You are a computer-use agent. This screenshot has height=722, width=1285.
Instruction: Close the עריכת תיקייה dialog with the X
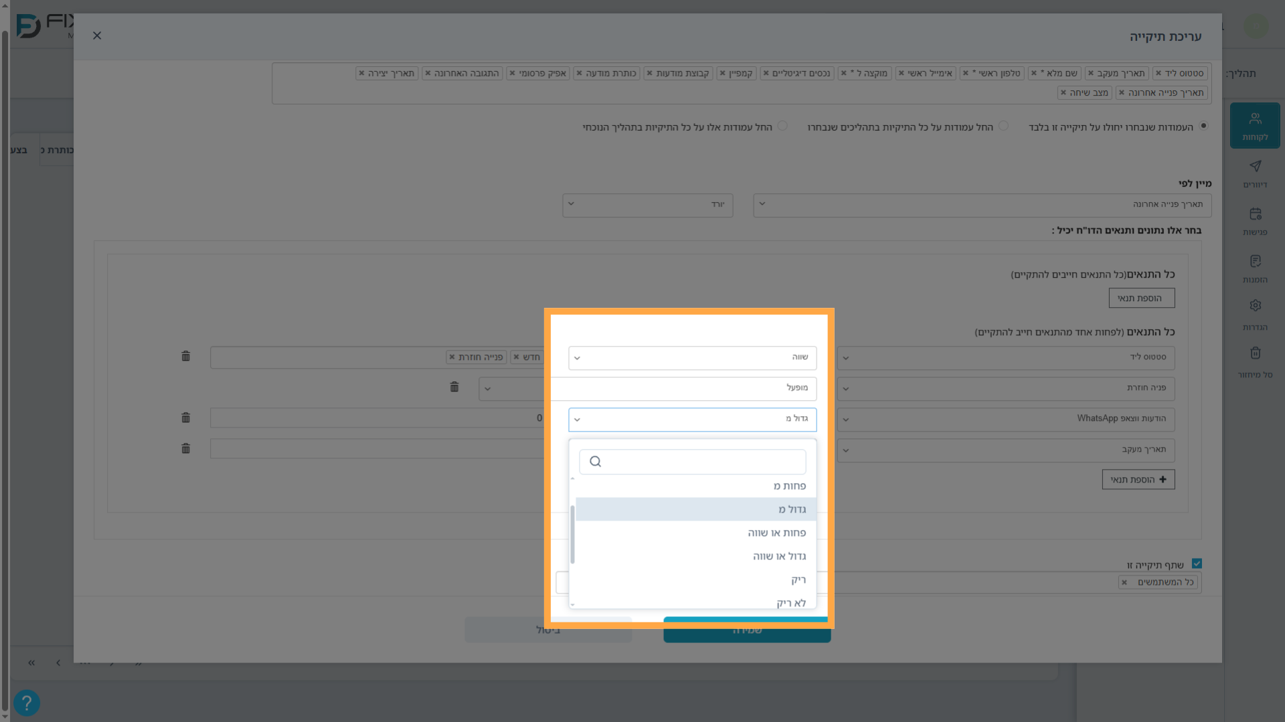tap(97, 35)
